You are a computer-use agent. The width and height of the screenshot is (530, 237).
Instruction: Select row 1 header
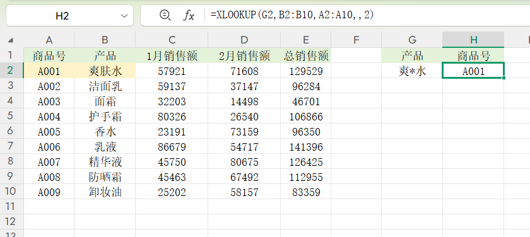coord(12,55)
